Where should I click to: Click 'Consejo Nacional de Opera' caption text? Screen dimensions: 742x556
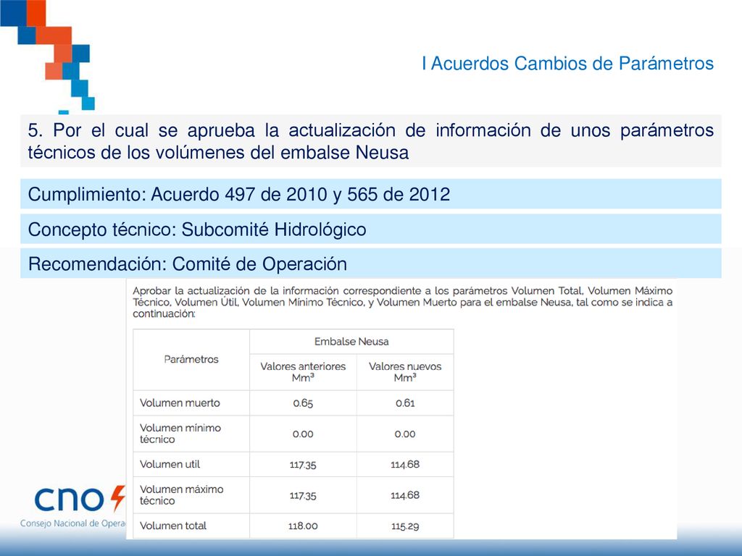73,523
